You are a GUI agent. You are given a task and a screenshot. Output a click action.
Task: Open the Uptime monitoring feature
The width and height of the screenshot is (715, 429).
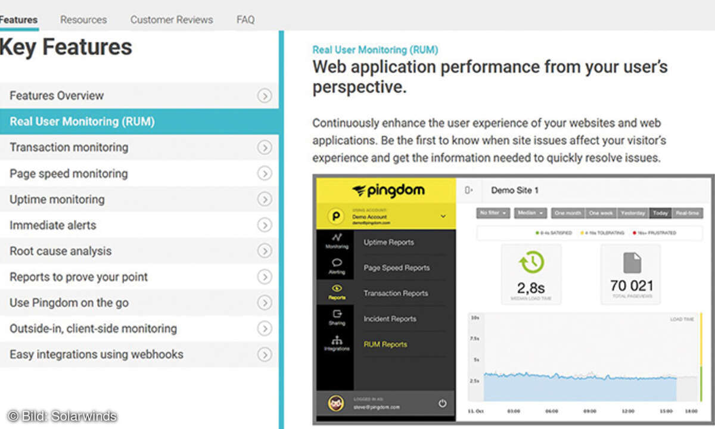point(139,199)
